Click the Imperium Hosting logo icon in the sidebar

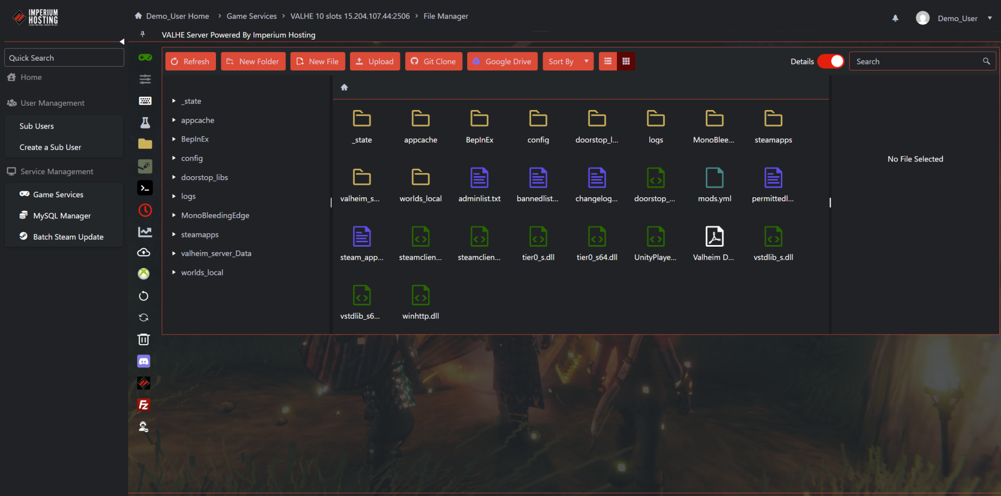(x=144, y=383)
